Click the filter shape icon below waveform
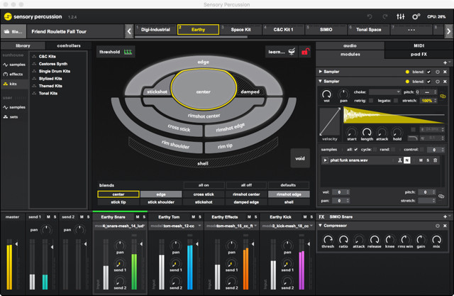 [x=413, y=138]
